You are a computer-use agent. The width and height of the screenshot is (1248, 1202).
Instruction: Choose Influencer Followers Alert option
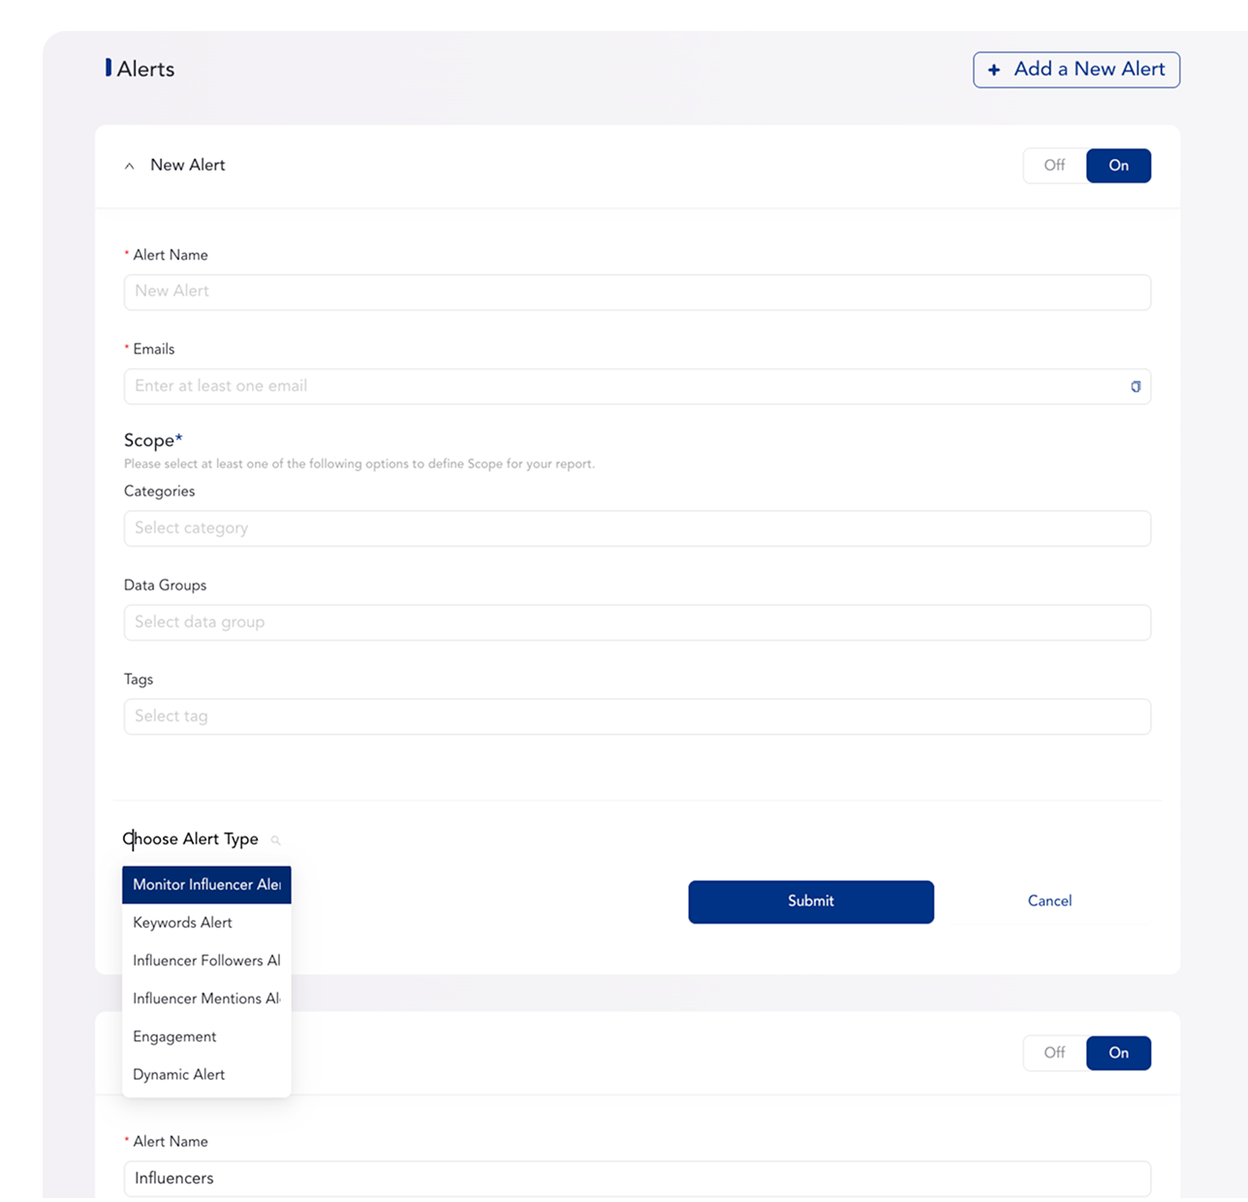click(x=206, y=961)
